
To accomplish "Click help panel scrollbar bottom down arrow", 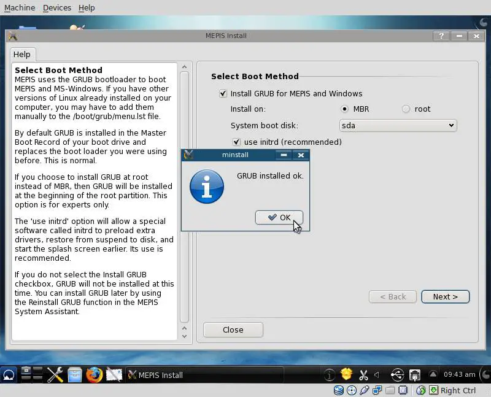I will click(185, 336).
